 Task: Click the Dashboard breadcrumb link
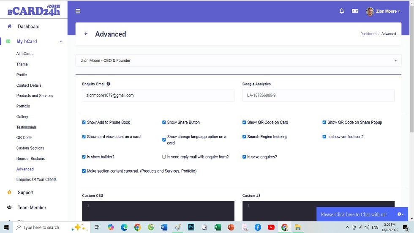coord(368,34)
